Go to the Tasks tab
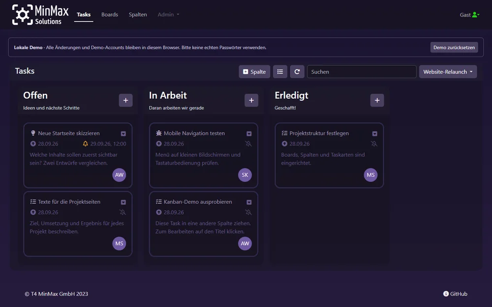The height and width of the screenshot is (307, 492). tap(84, 14)
